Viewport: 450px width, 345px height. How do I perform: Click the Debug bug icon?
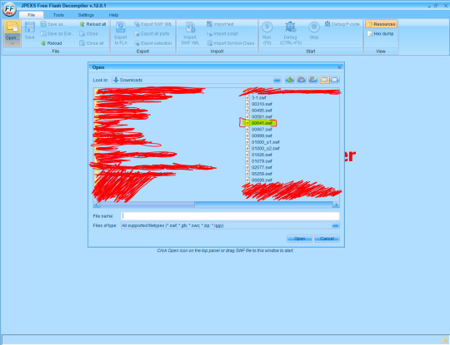(x=291, y=27)
